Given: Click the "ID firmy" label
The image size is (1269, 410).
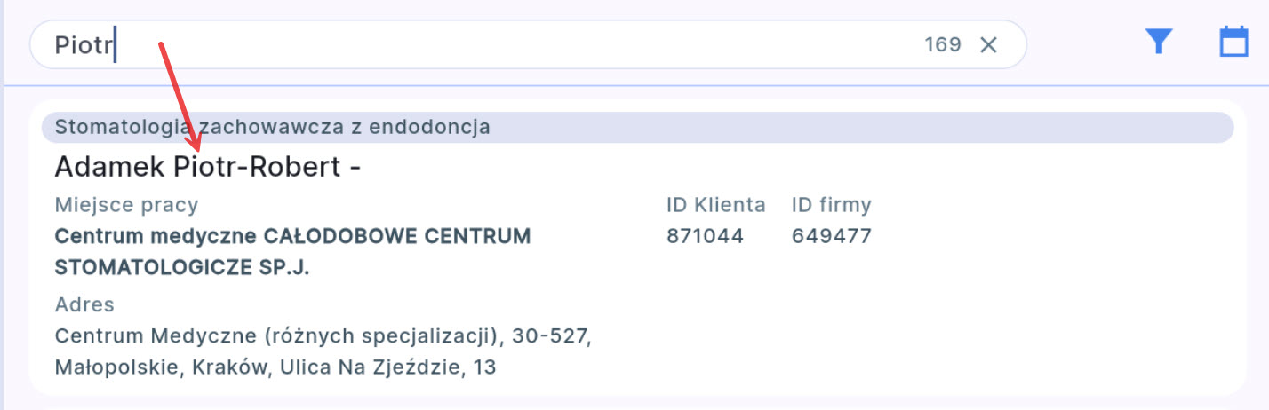Looking at the screenshot, I should point(831,205).
